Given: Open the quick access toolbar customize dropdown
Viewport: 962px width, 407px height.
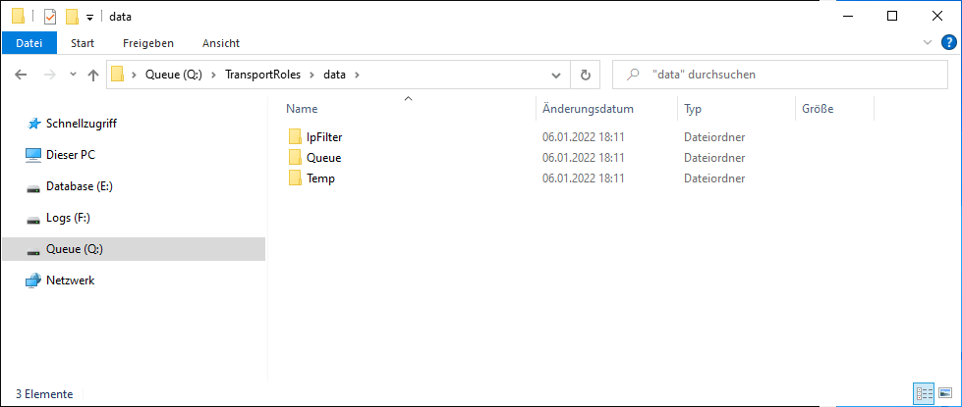Looking at the screenshot, I should tap(89, 17).
